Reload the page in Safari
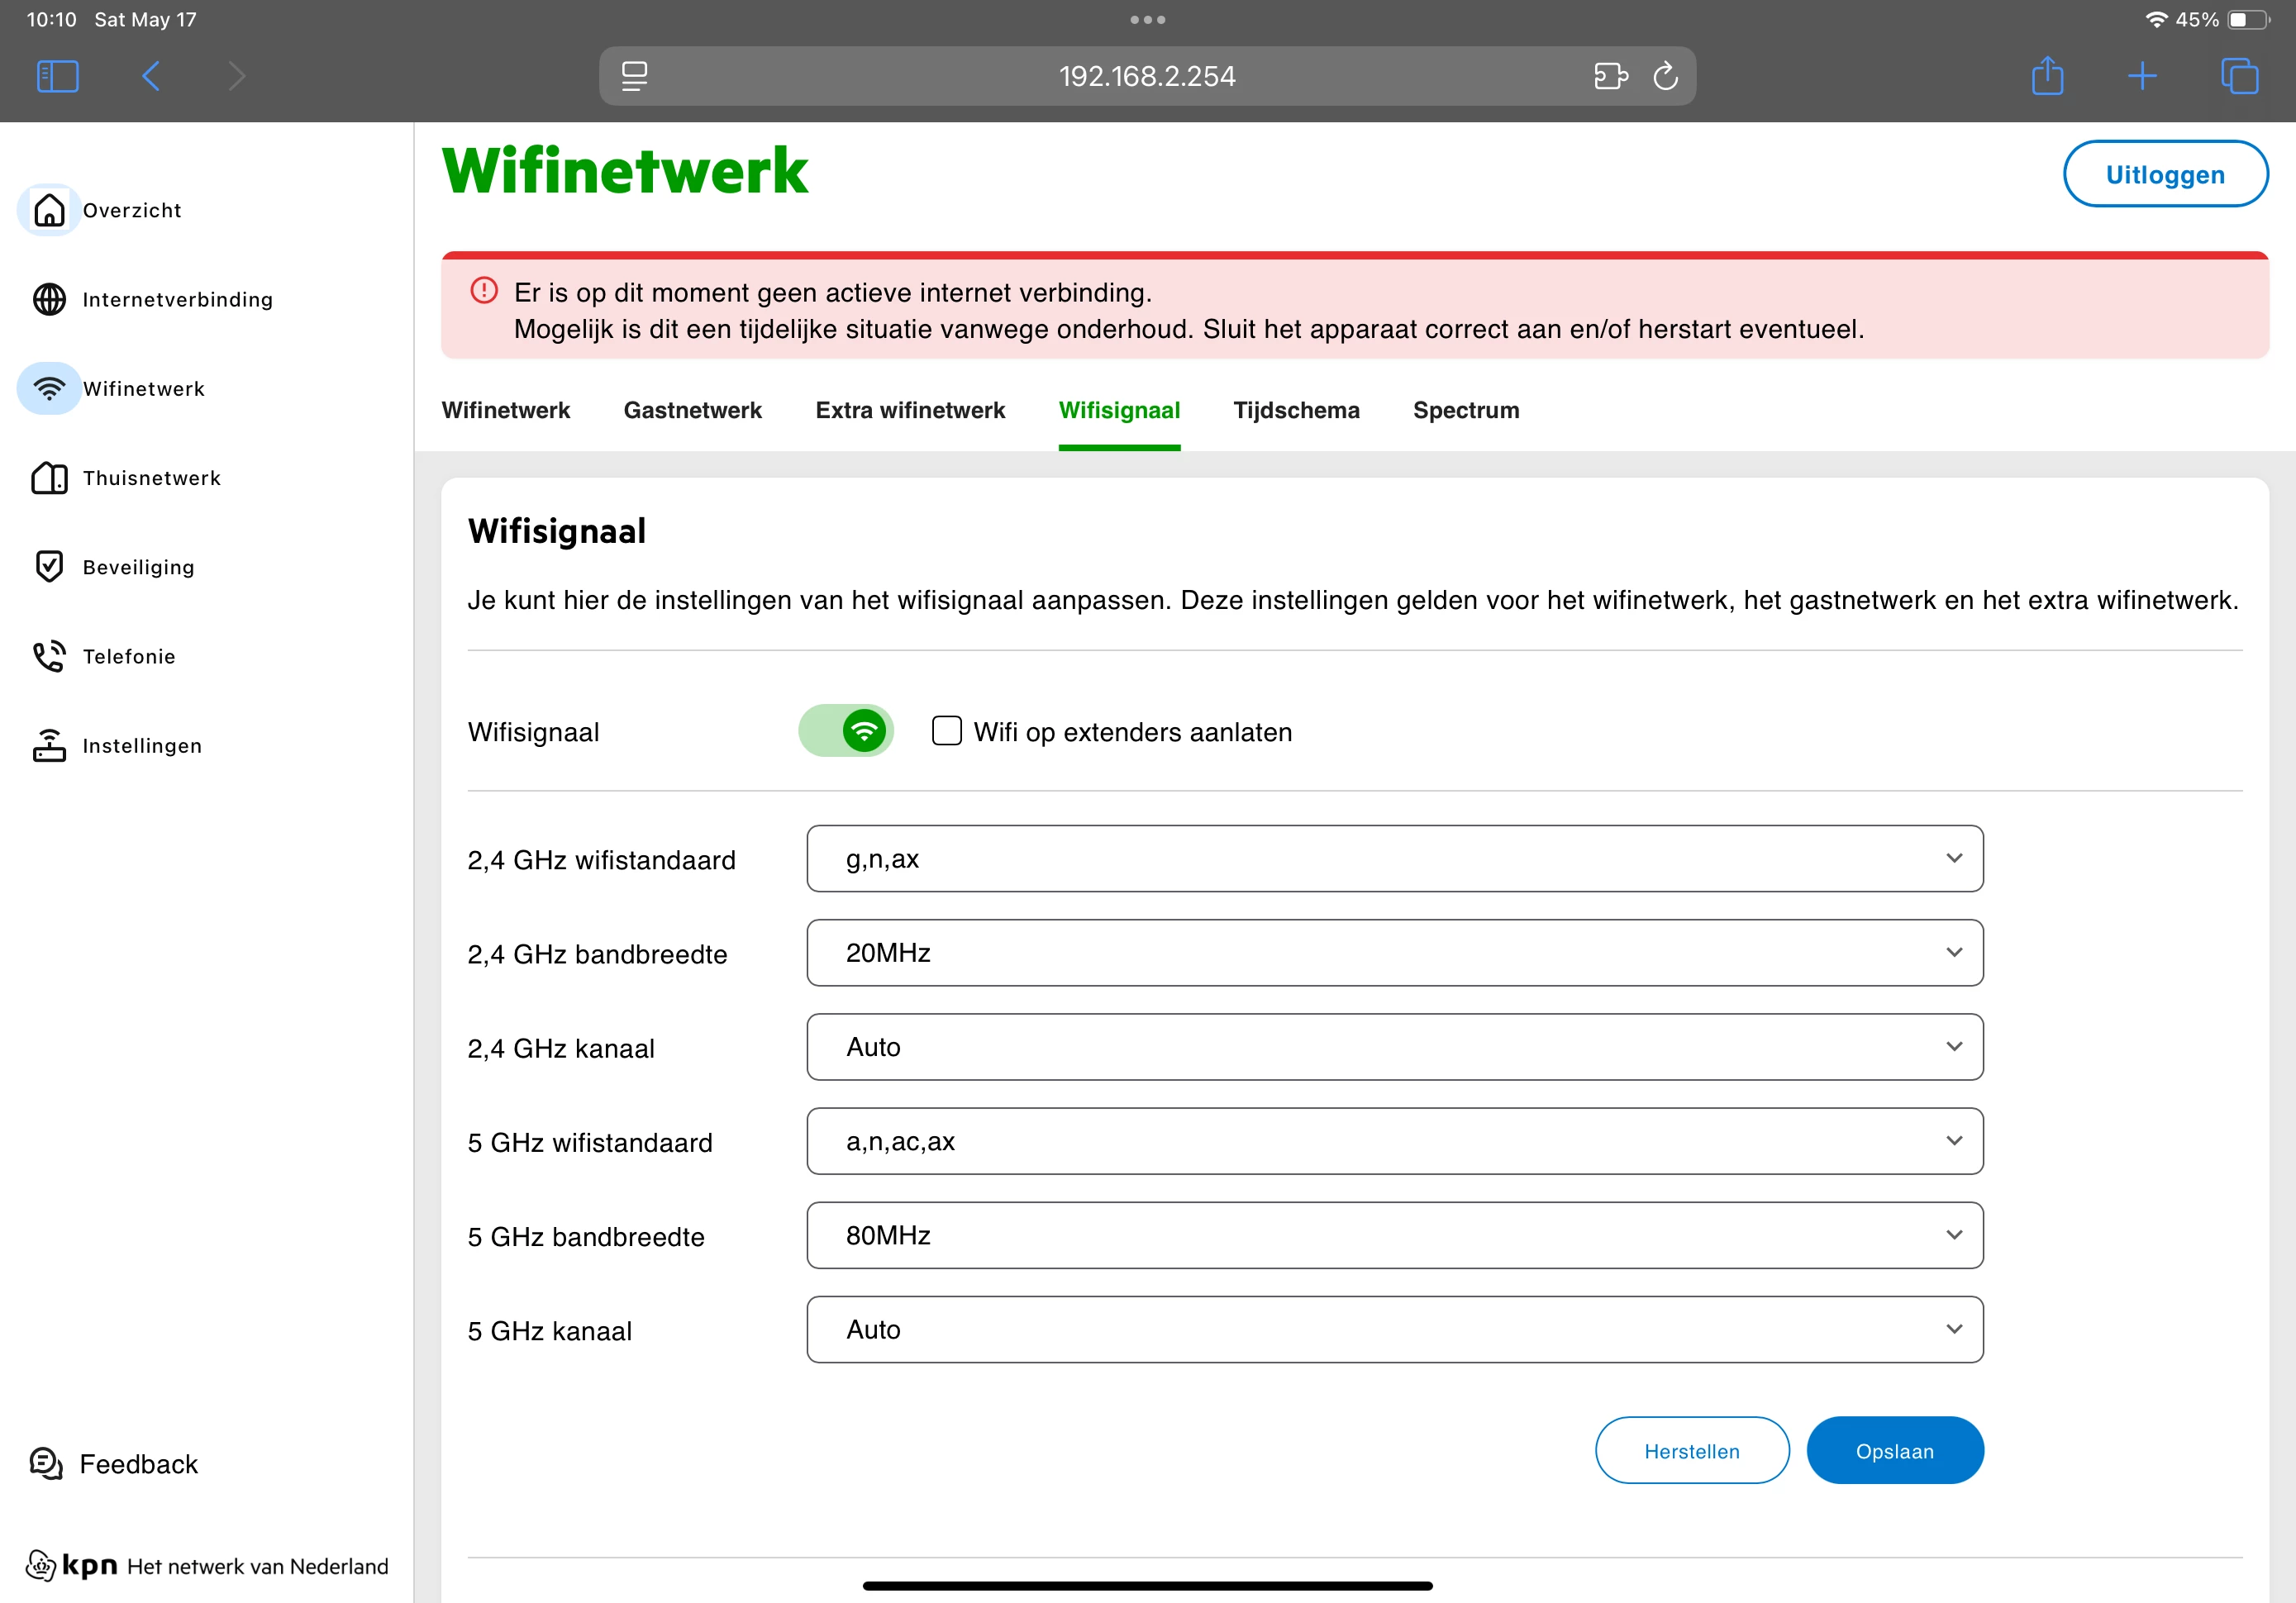The height and width of the screenshot is (1603, 2296). click(1665, 76)
